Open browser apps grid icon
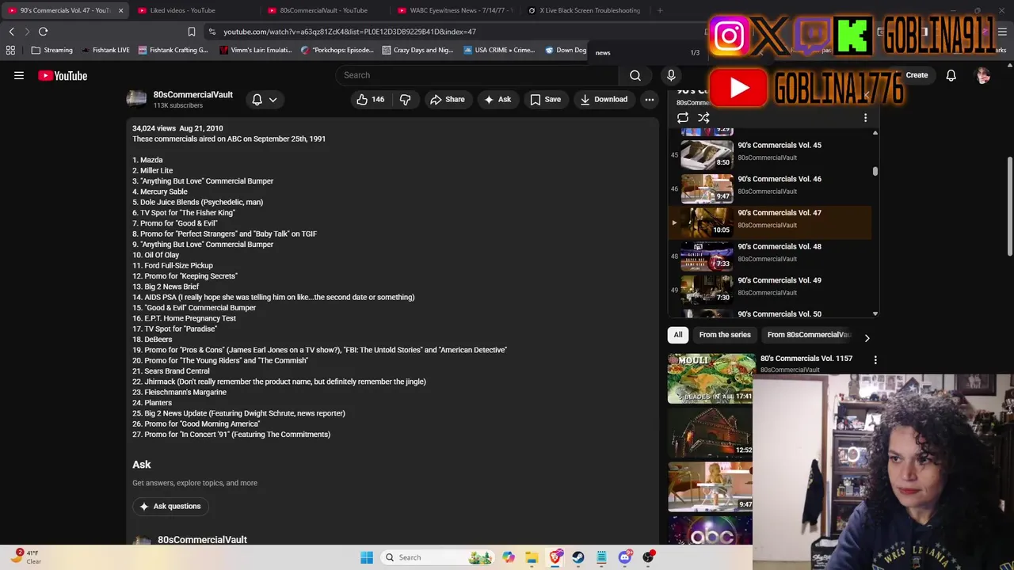This screenshot has width=1014, height=570. (10, 50)
